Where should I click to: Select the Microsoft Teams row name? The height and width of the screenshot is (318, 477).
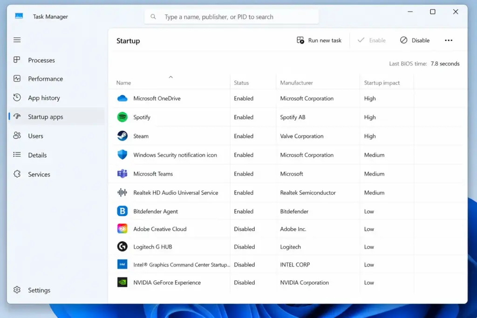(153, 174)
